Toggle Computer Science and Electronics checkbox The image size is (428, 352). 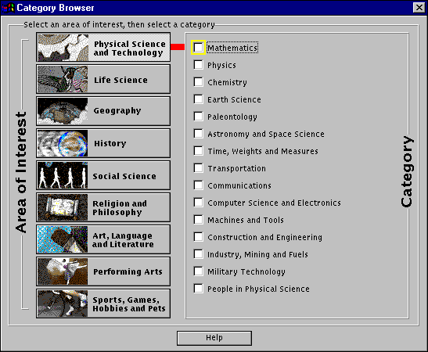[x=199, y=203]
